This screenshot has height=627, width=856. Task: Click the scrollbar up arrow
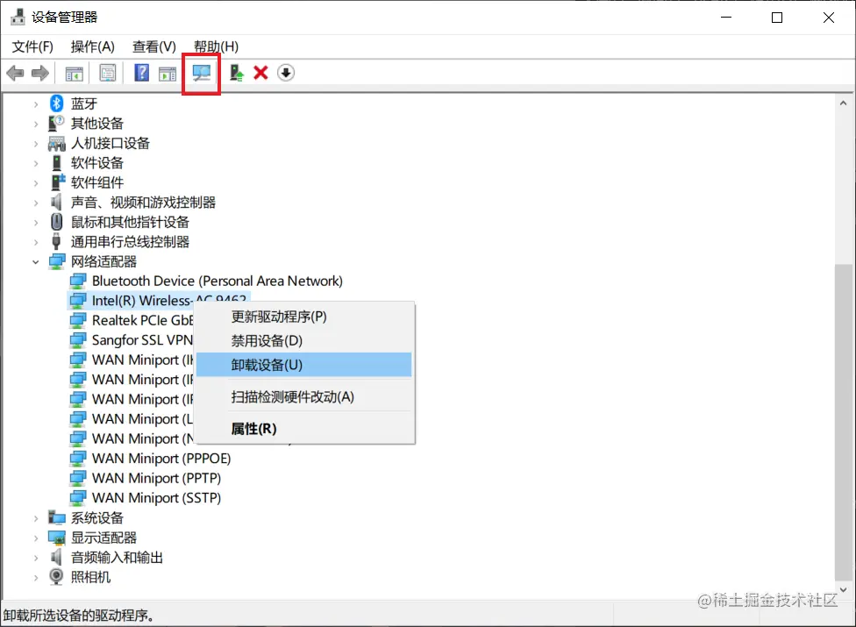843,103
